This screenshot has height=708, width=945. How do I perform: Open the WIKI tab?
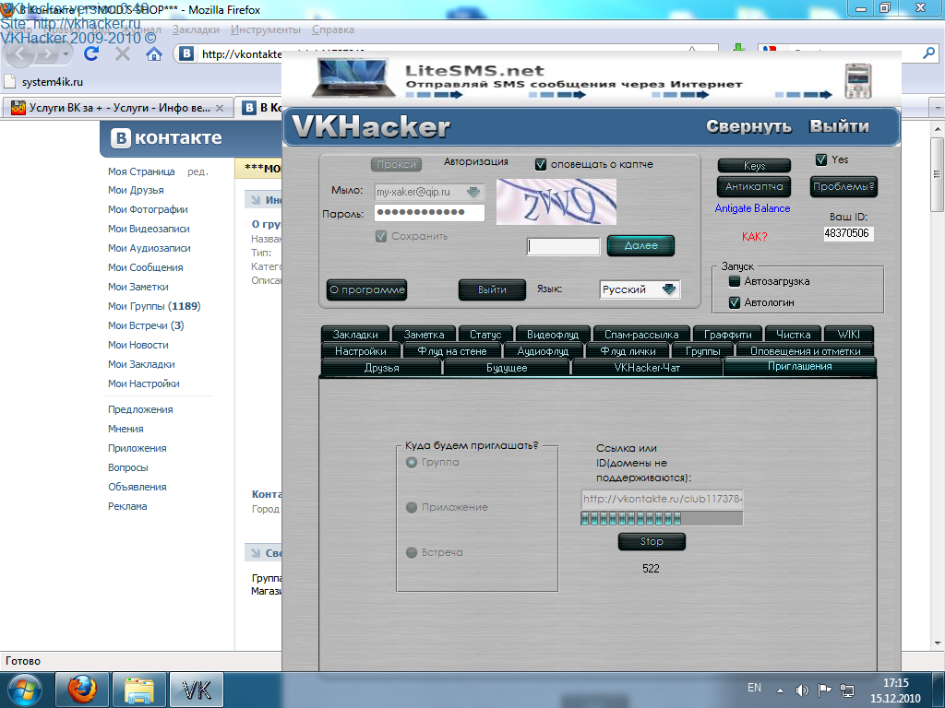(848, 334)
